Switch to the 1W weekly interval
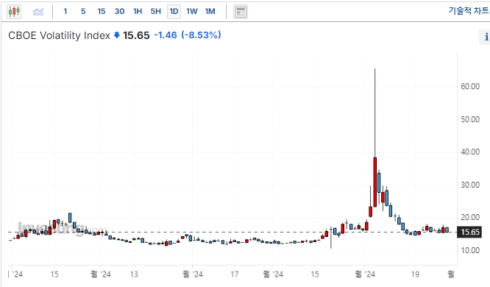 (x=192, y=12)
